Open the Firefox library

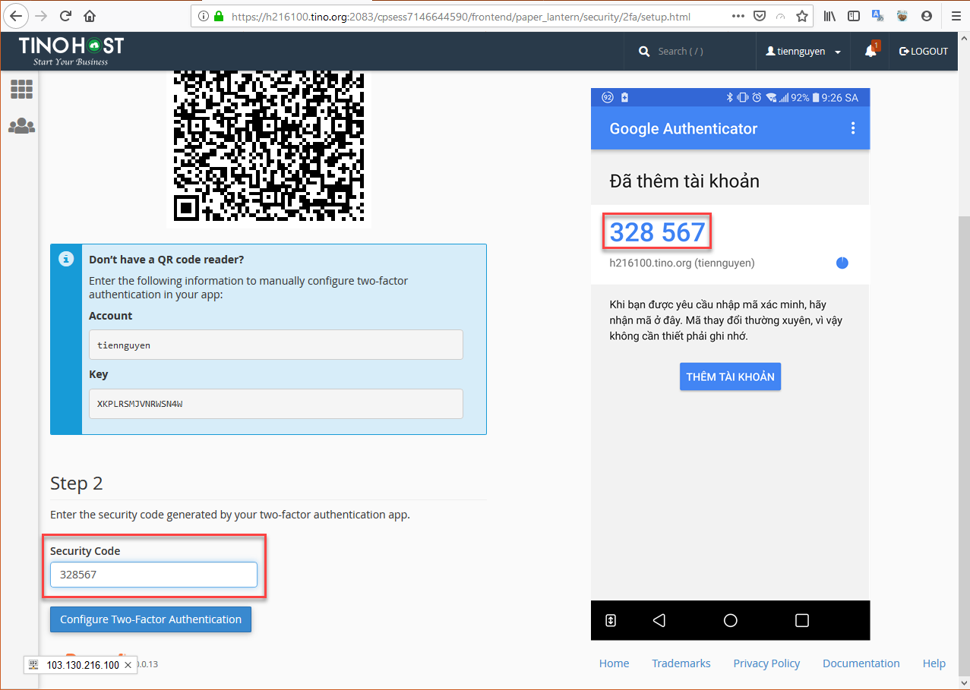pos(830,16)
